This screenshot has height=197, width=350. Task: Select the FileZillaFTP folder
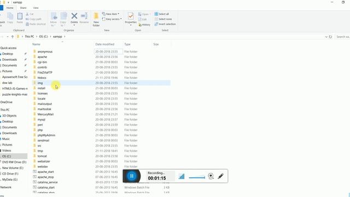(x=45, y=72)
